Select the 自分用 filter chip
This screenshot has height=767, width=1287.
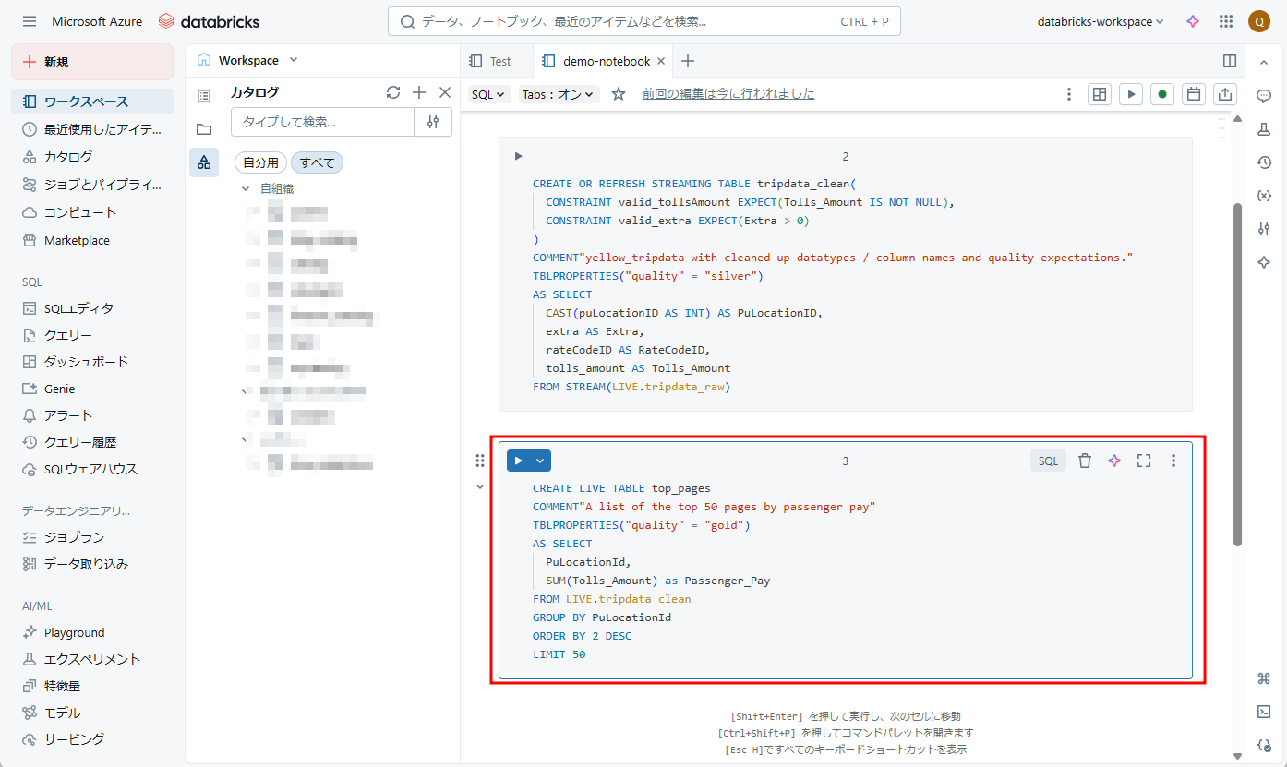pos(260,162)
